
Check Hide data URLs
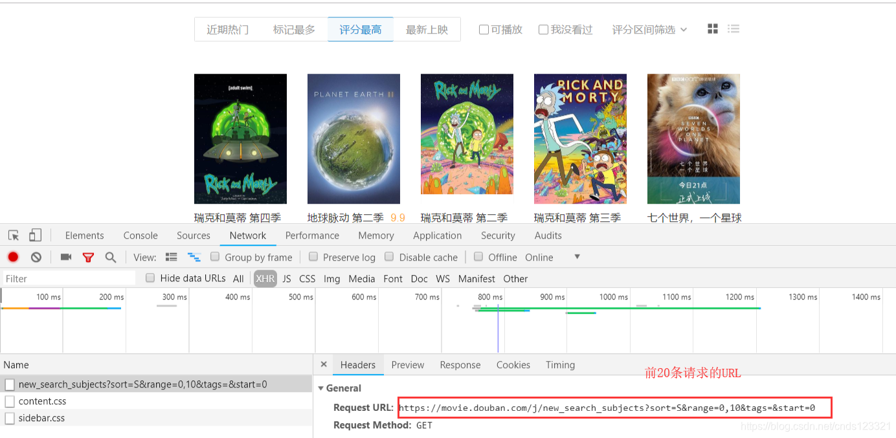tap(150, 278)
